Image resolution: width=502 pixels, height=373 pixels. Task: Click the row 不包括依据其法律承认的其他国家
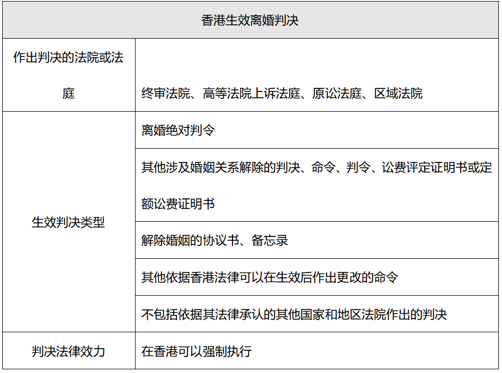click(x=317, y=314)
